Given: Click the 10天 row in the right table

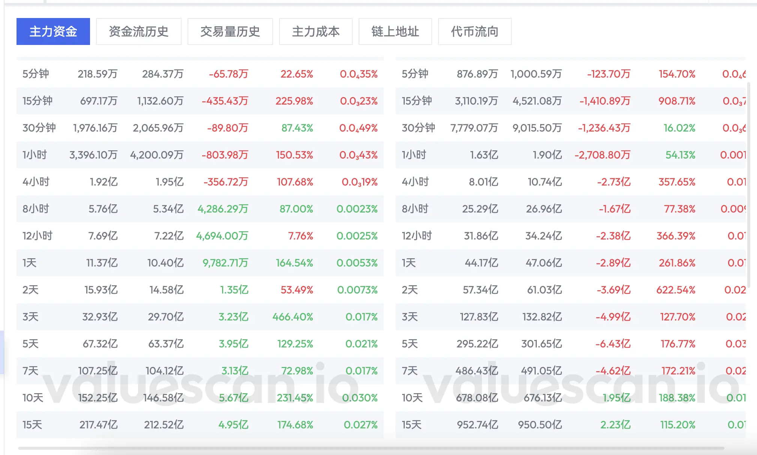Looking at the screenshot, I should click(x=412, y=398).
